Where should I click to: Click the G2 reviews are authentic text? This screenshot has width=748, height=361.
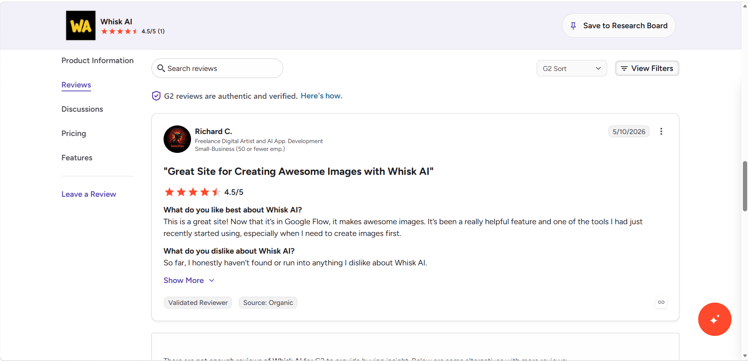click(231, 96)
